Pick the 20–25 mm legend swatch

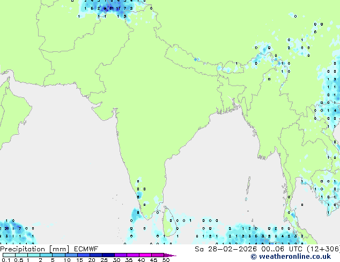[x=96, y=255]
